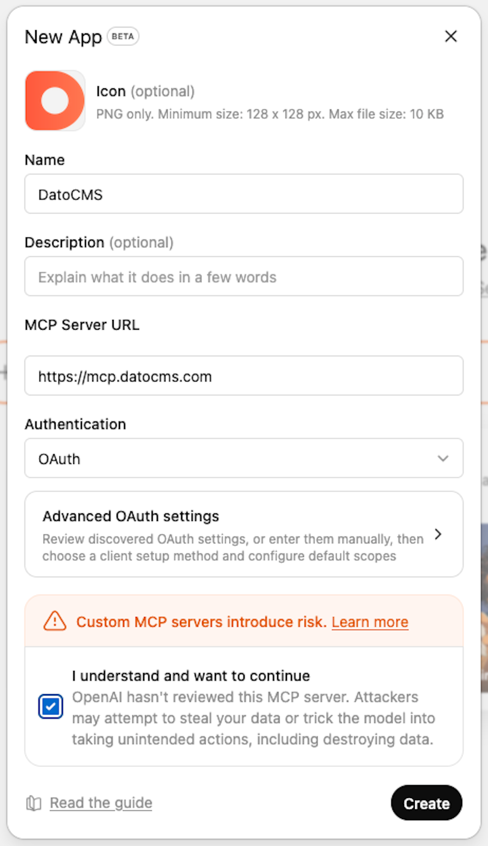The width and height of the screenshot is (488, 846).
Task: Click the Custom MCP servers introduce risk banner
Action: [244, 621]
